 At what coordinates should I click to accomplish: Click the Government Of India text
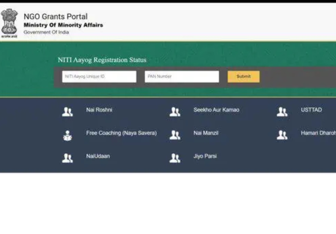coord(46,32)
